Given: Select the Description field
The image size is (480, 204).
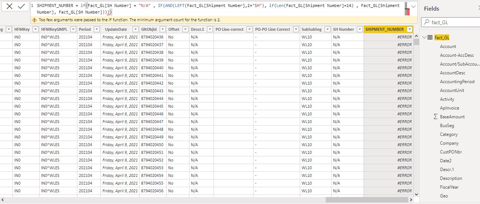Looking at the screenshot, I should click(451, 178).
